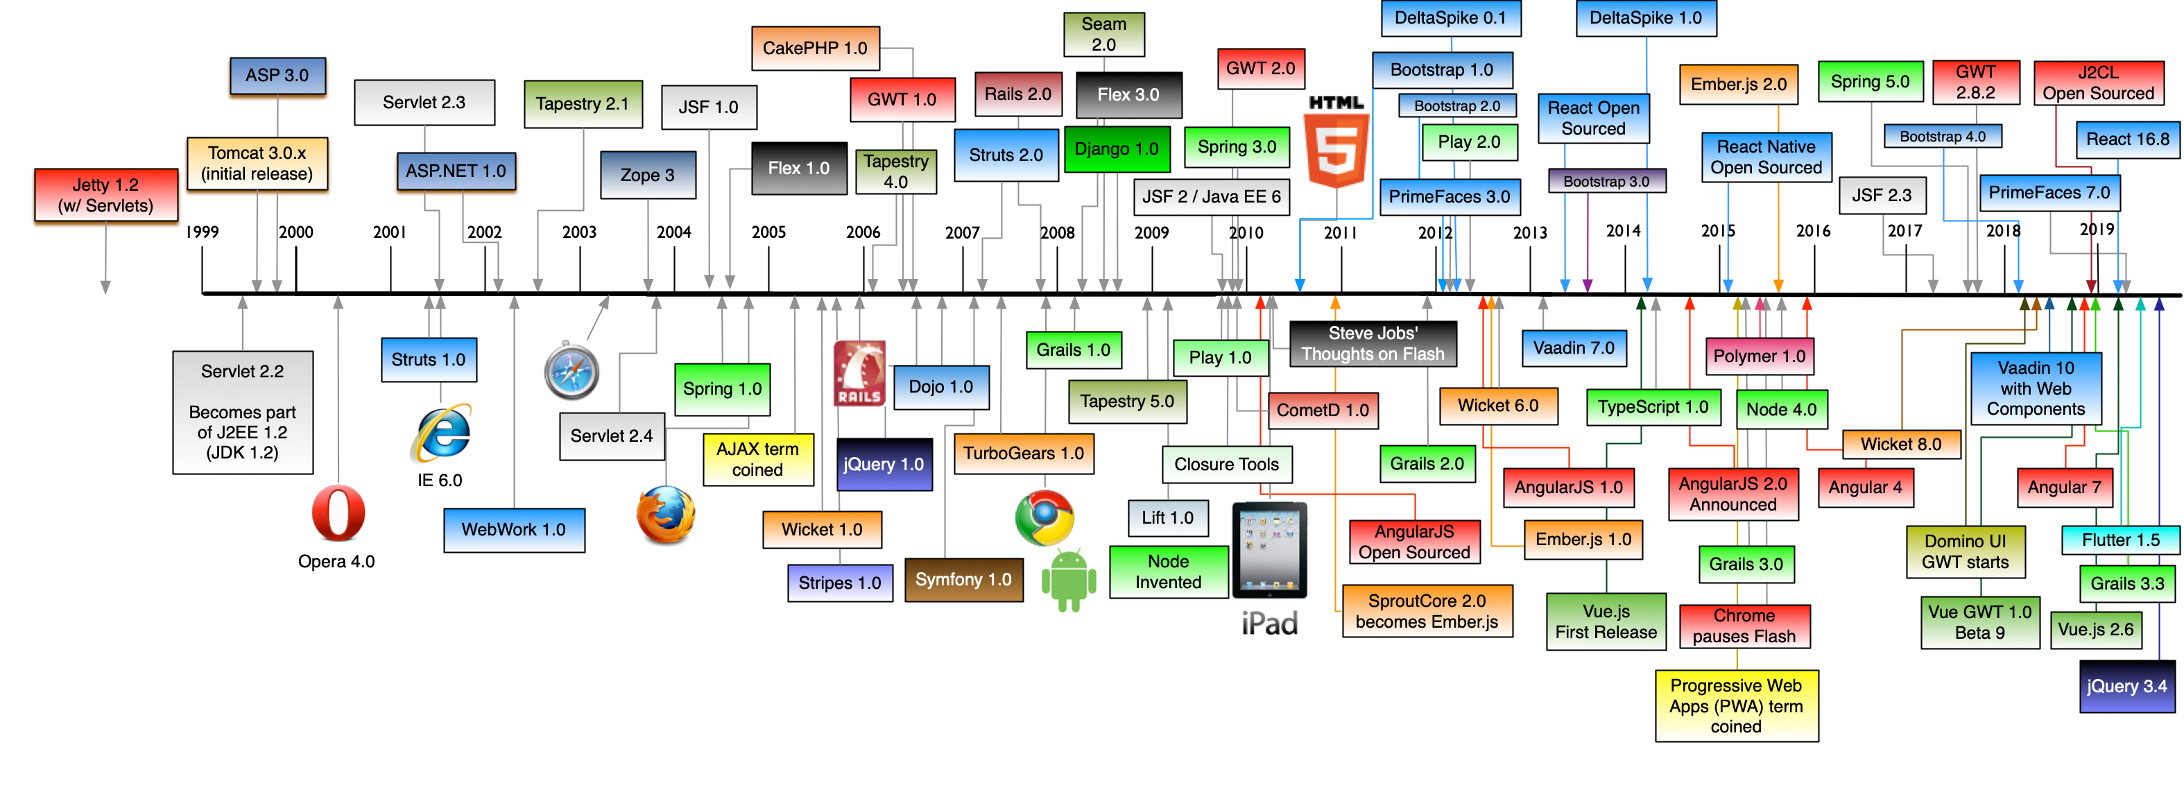Toggle the Vue.js First Release node
The width and height of the screenshot is (2184, 799).
[x=1599, y=628]
